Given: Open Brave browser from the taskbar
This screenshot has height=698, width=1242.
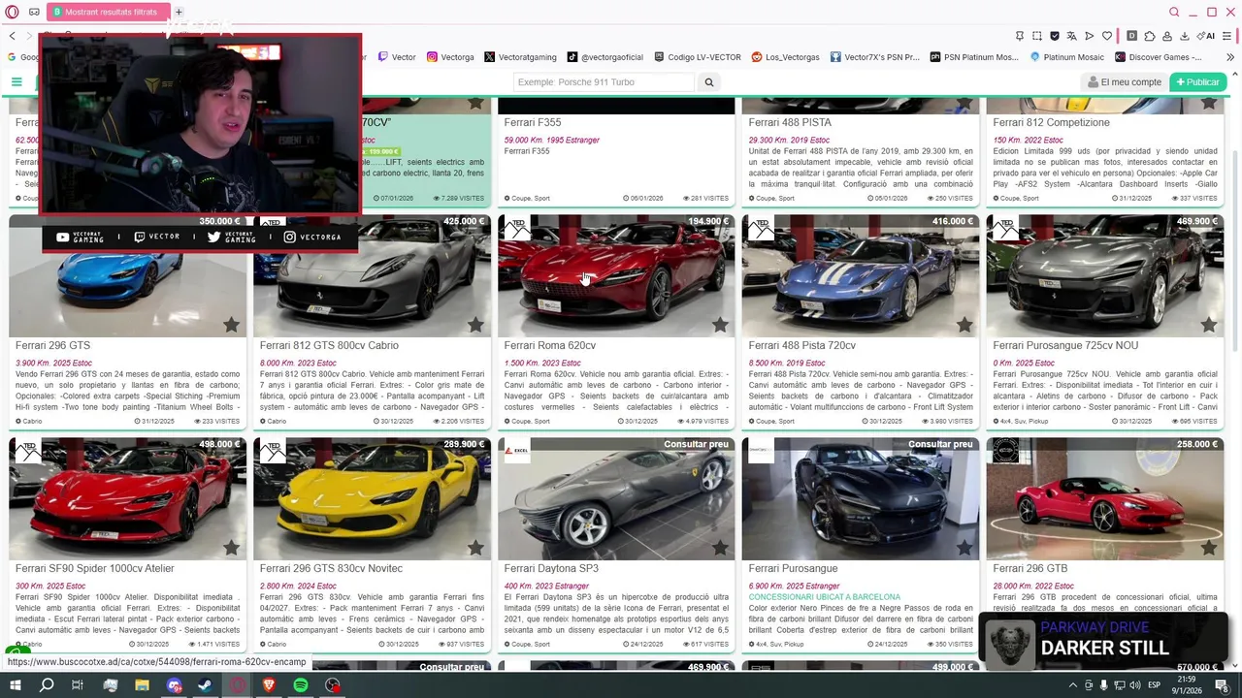Looking at the screenshot, I should 269,685.
